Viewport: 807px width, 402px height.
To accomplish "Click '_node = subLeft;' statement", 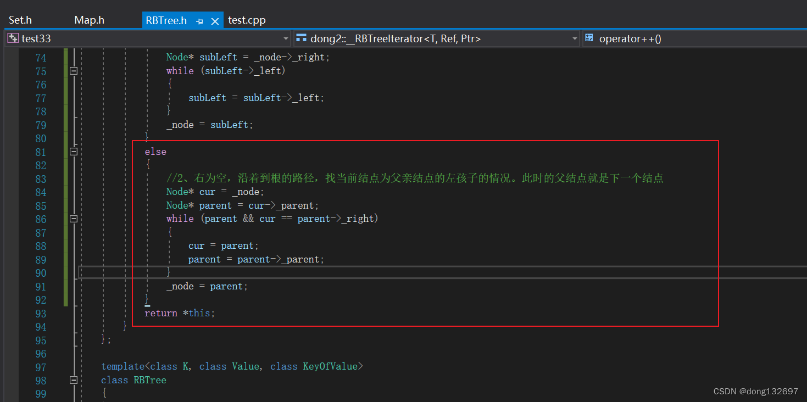I will coord(210,125).
